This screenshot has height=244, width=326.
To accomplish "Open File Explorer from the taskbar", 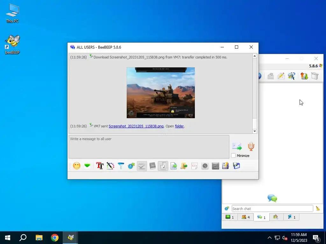I will pyautogui.click(x=39, y=238).
